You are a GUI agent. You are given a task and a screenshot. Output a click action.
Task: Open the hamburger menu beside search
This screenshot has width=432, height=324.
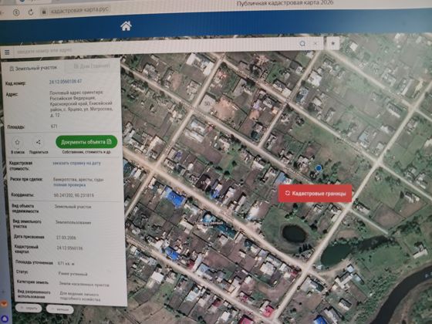[x=7, y=52]
